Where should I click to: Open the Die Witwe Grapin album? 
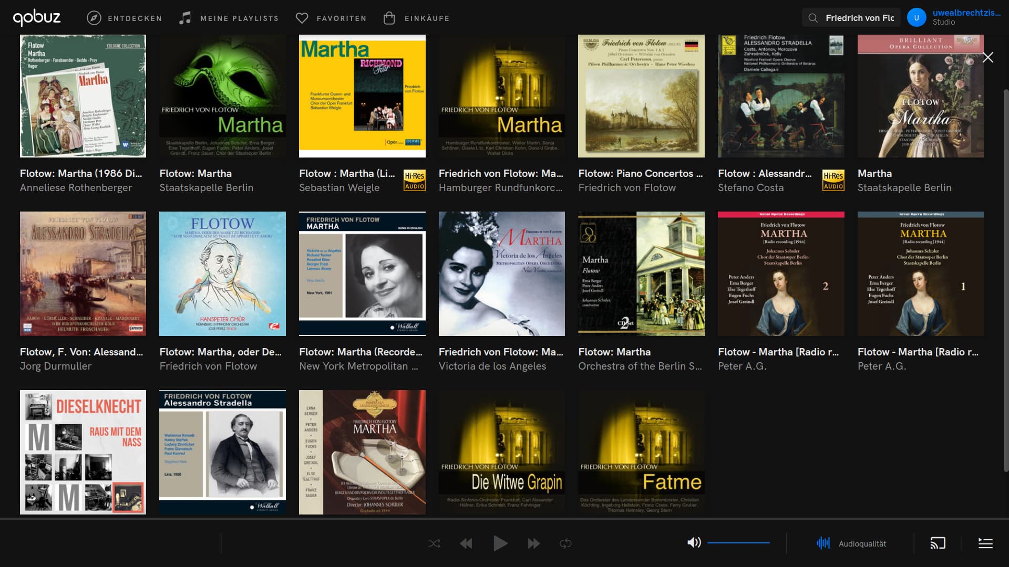click(501, 452)
